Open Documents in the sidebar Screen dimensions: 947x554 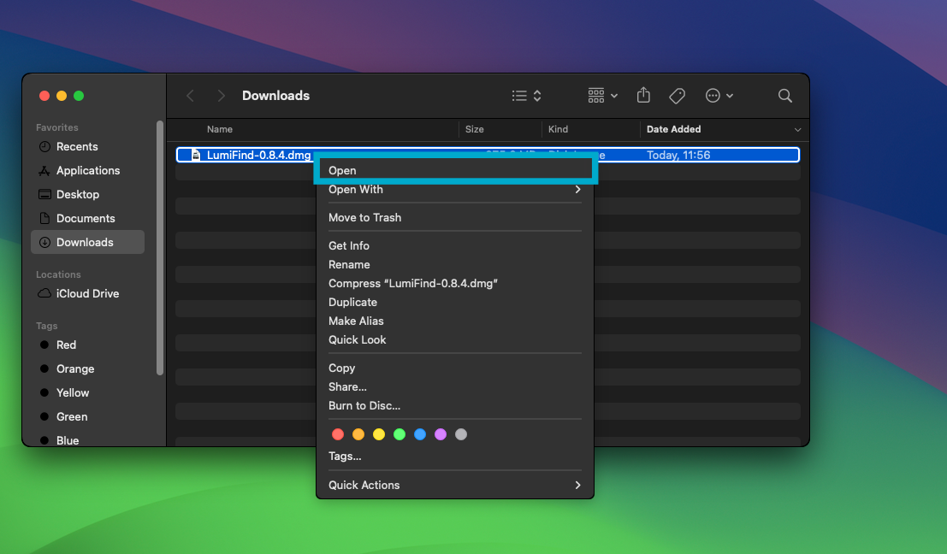[x=87, y=219]
